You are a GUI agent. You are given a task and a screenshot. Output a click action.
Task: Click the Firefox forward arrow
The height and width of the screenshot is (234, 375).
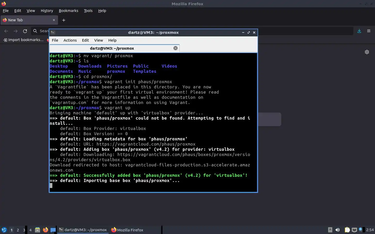(16, 31)
